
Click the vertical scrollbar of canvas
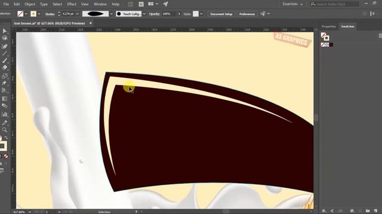[x=316, y=118]
